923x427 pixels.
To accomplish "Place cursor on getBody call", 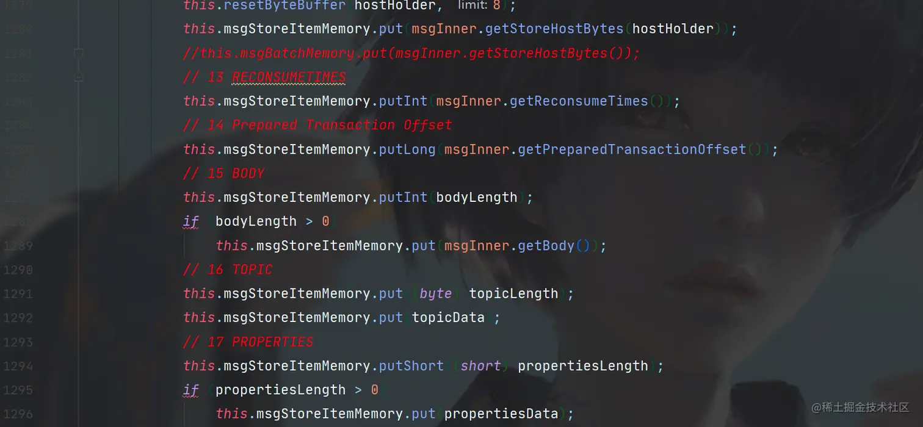I will (546, 246).
